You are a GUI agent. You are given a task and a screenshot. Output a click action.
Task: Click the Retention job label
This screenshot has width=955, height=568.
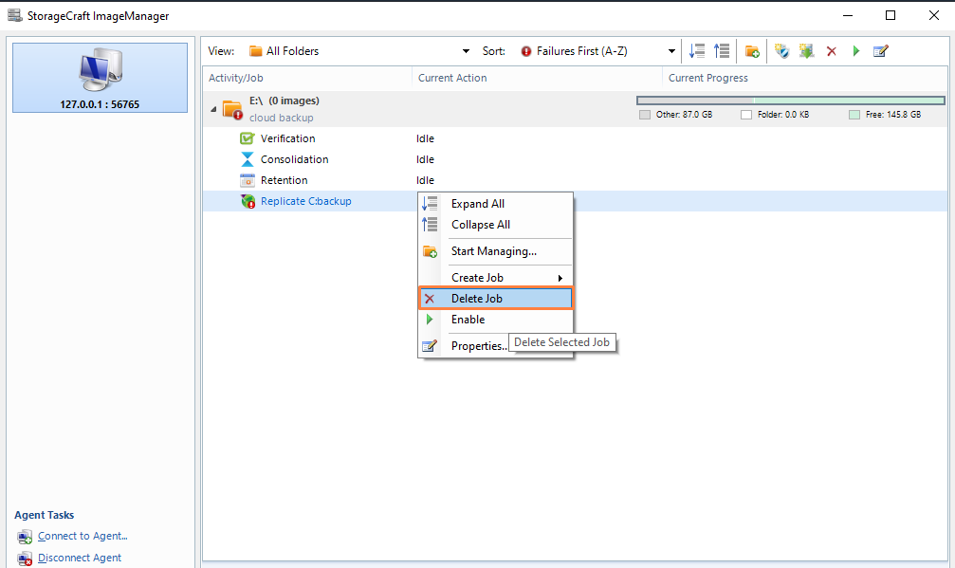(x=285, y=180)
